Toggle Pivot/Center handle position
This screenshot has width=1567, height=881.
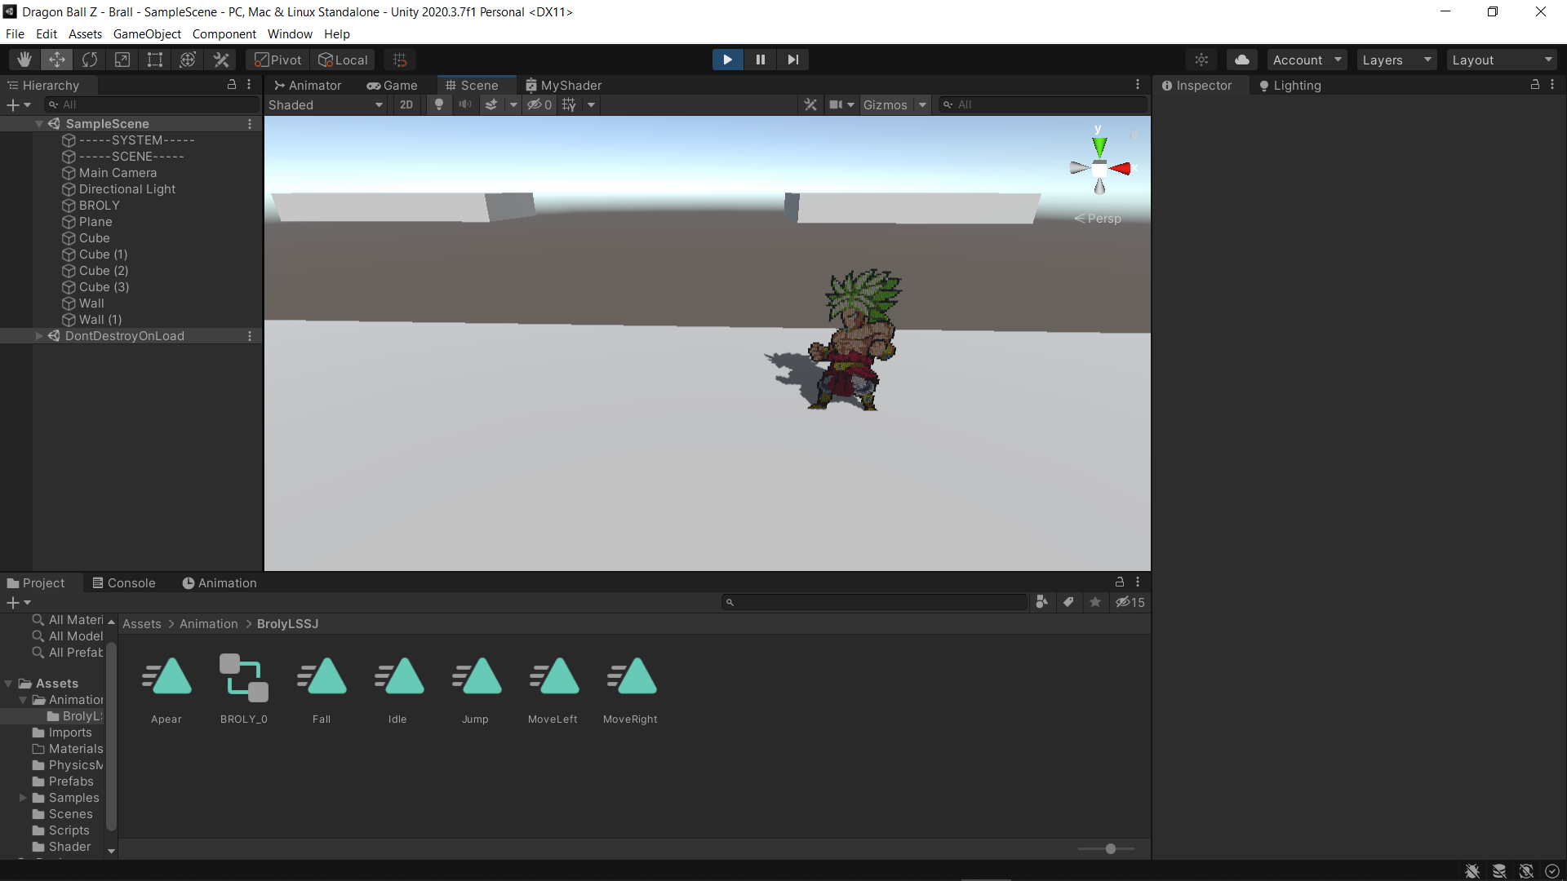click(277, 60)
